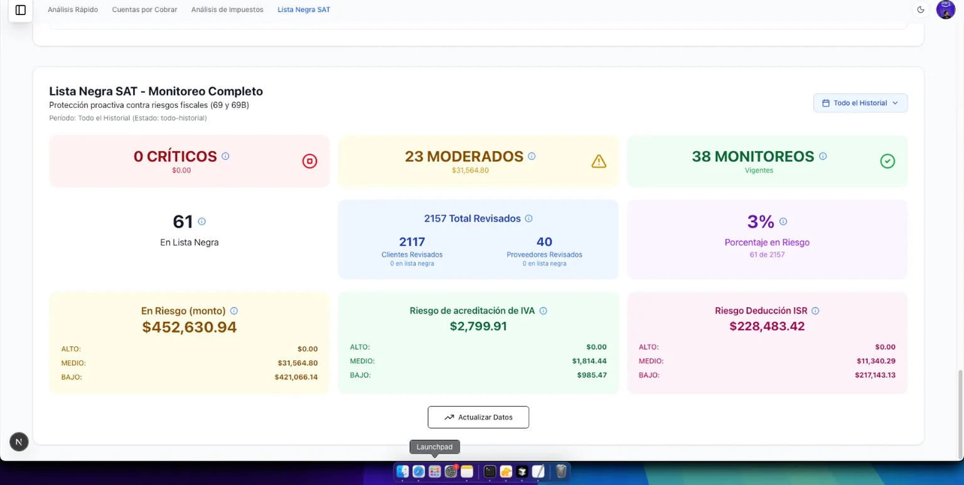The height and width of the screenshot is (485, 964).
Task: Click the red critical target icon
Action: (309, 161)
